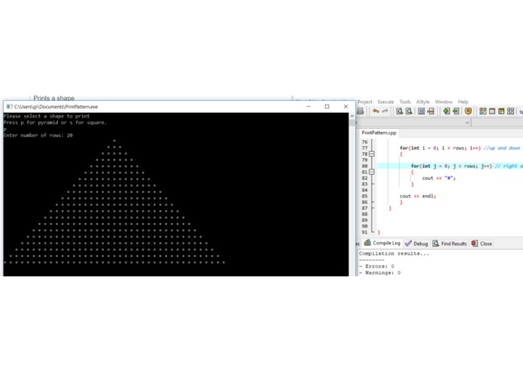Switch to the Debug tab
This screenshot has height=372, width=523.
point(417,243)
